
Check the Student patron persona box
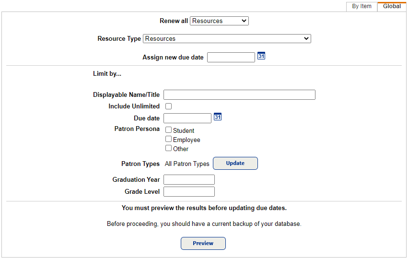169,129
